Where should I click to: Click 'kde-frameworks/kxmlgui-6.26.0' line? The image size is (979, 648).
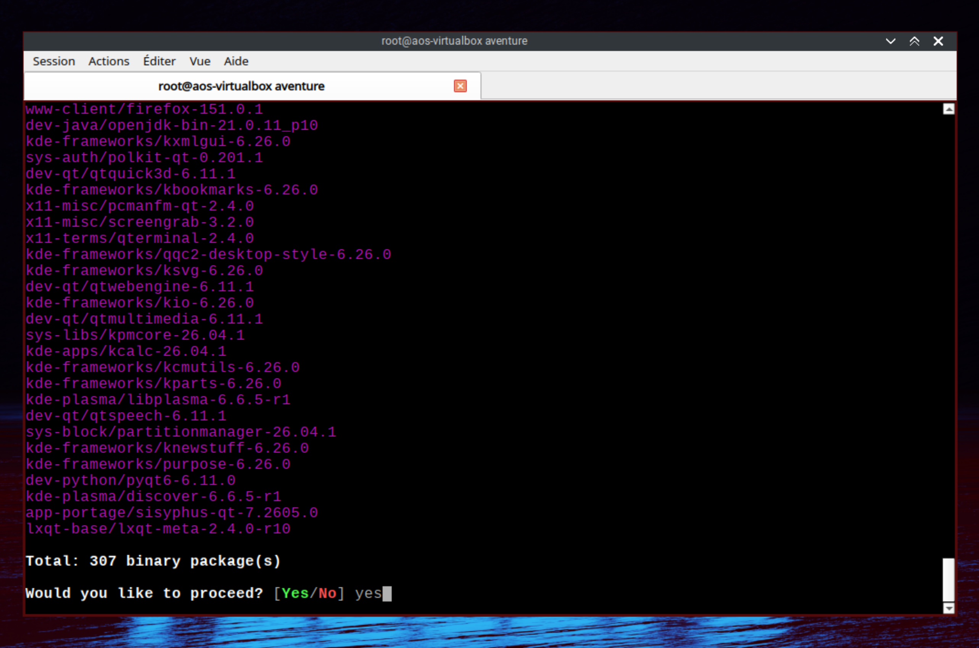pyautogui.click(x=158, y=142)
